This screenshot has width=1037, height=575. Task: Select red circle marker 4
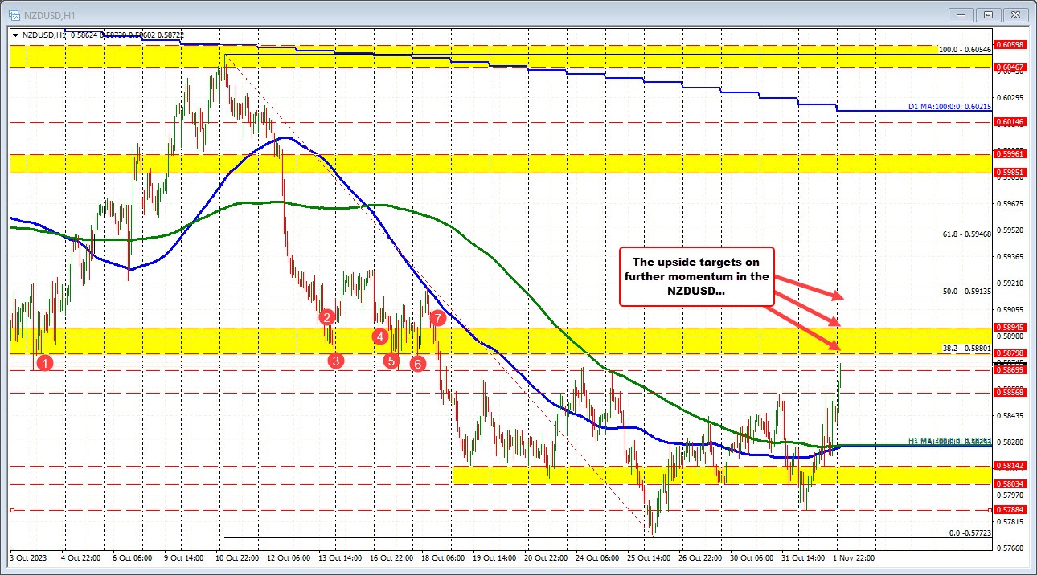(380, 337)
